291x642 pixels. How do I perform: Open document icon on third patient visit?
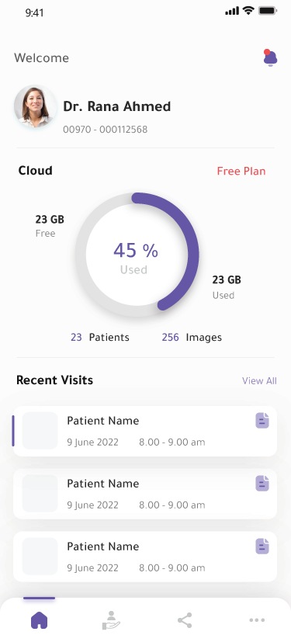(x=262, y=547)
